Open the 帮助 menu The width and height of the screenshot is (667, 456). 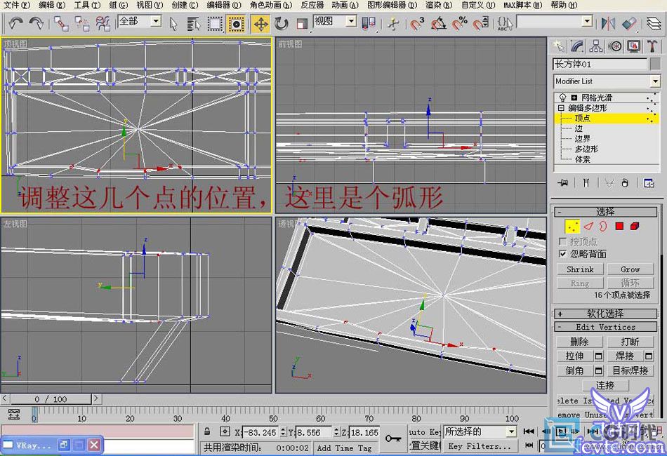[x=564, y=5]
